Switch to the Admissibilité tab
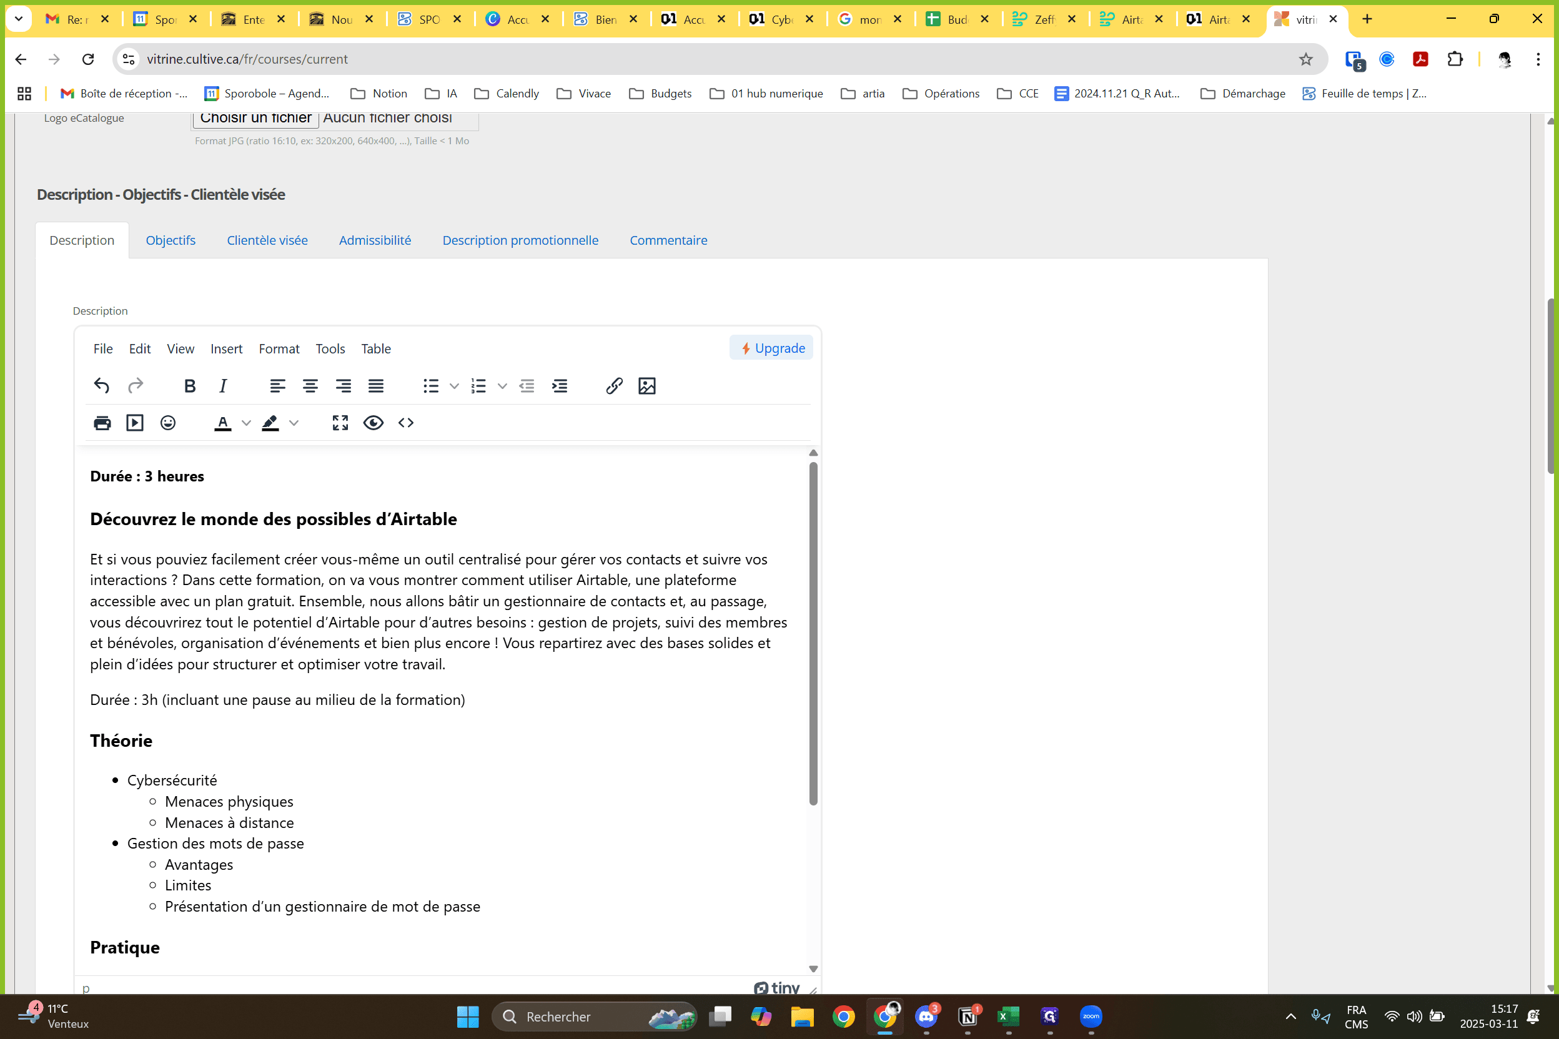The height and width of the screenshot is (1039, 1559). click(x=375, y=240)
